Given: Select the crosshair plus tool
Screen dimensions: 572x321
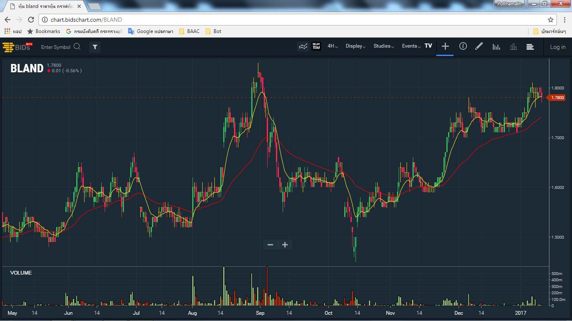Looking at the screenshot, I should pos(445,46).
